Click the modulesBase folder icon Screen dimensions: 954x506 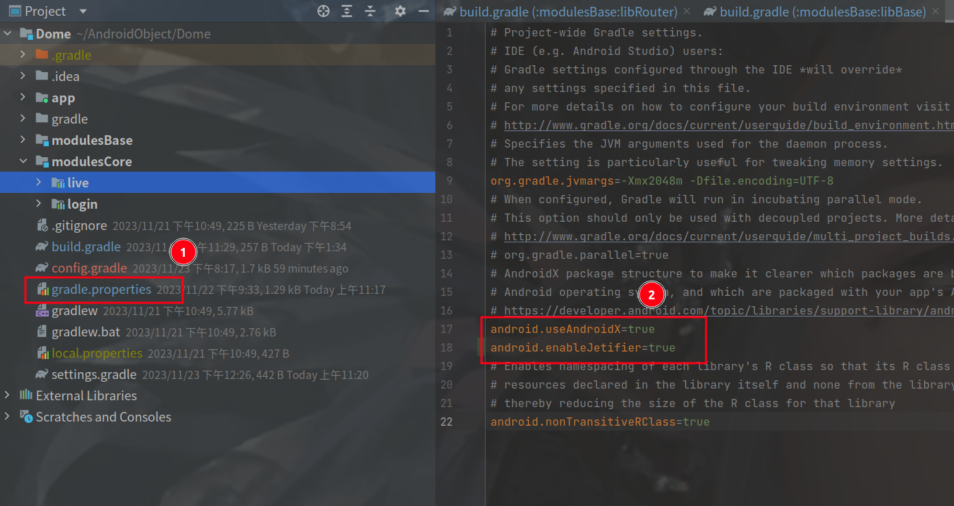[41, 140]
